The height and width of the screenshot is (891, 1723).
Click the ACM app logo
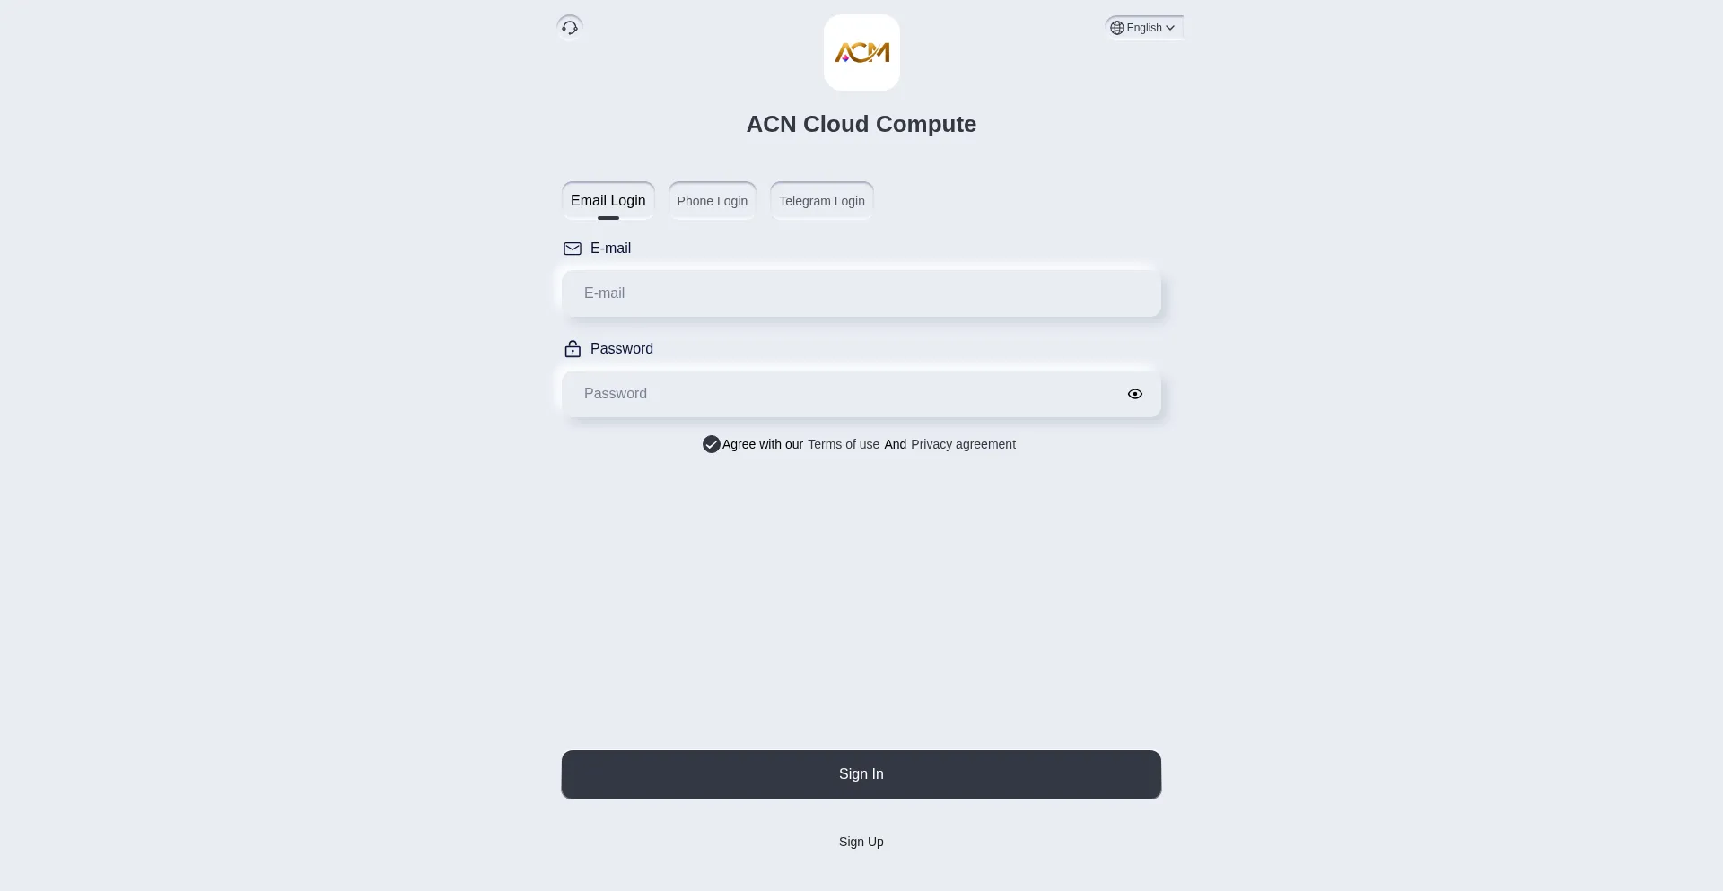pyautogui.click(x=861, y=52)
